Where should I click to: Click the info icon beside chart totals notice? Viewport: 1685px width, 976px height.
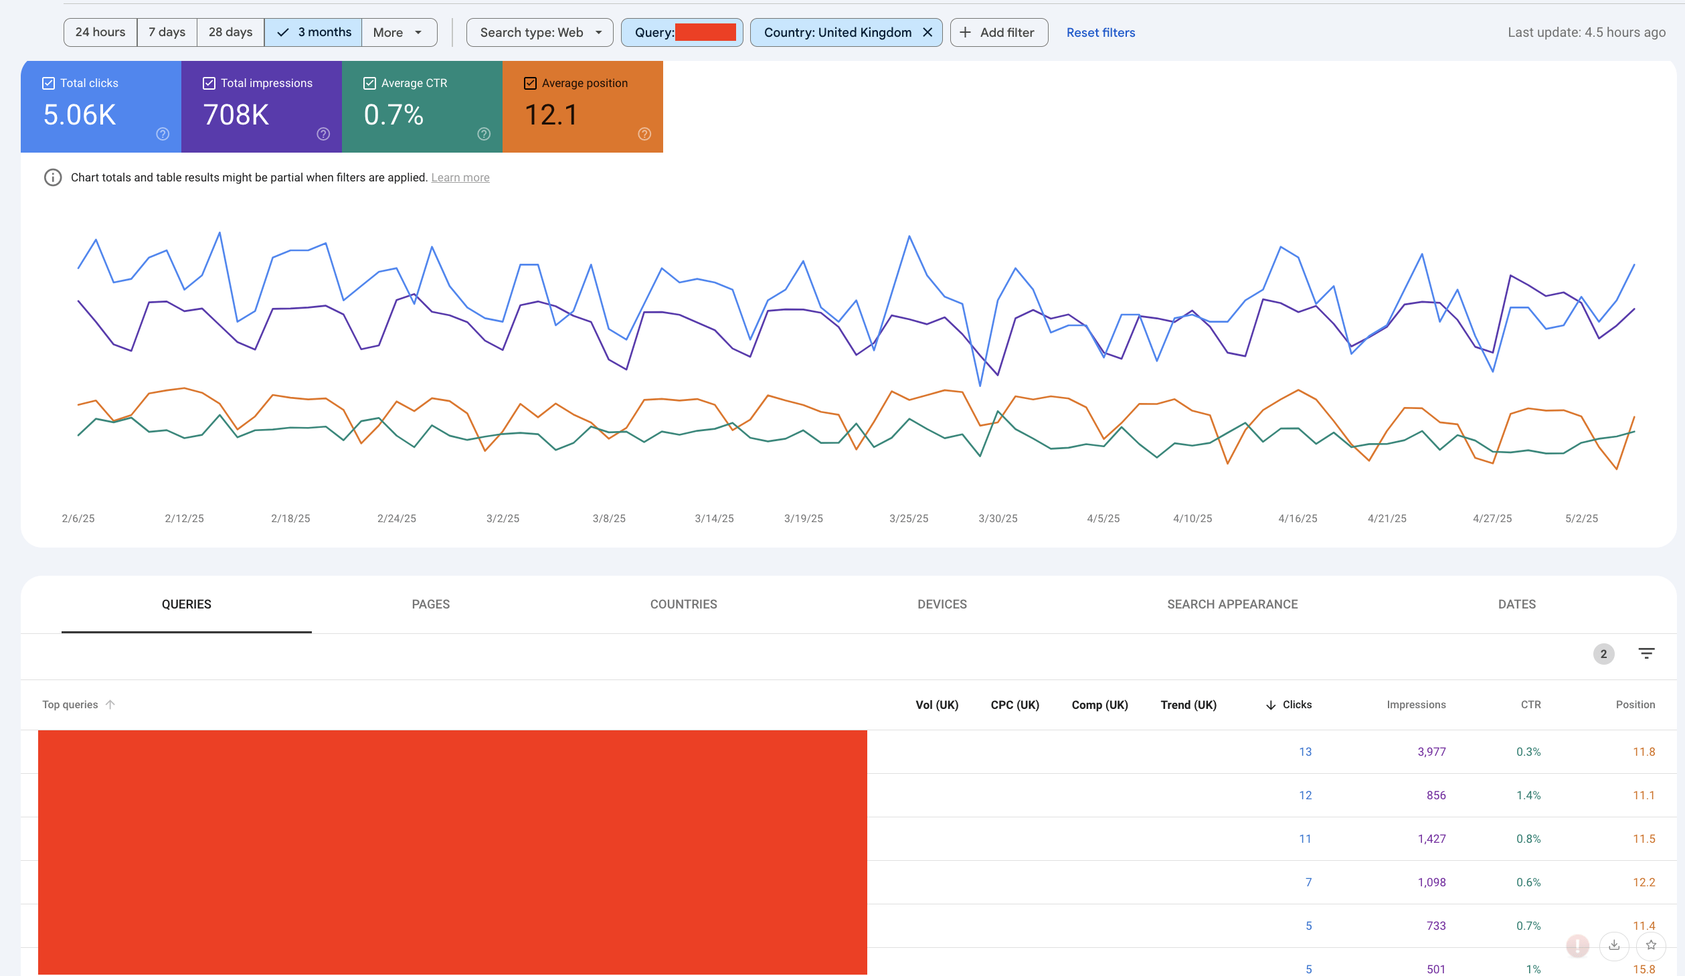coord(53,177)
